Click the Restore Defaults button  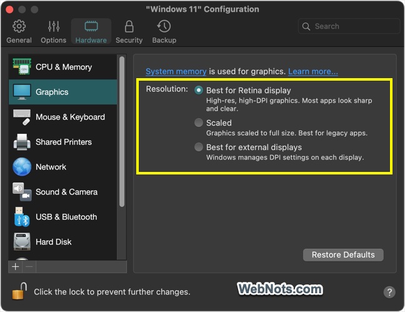343,255
